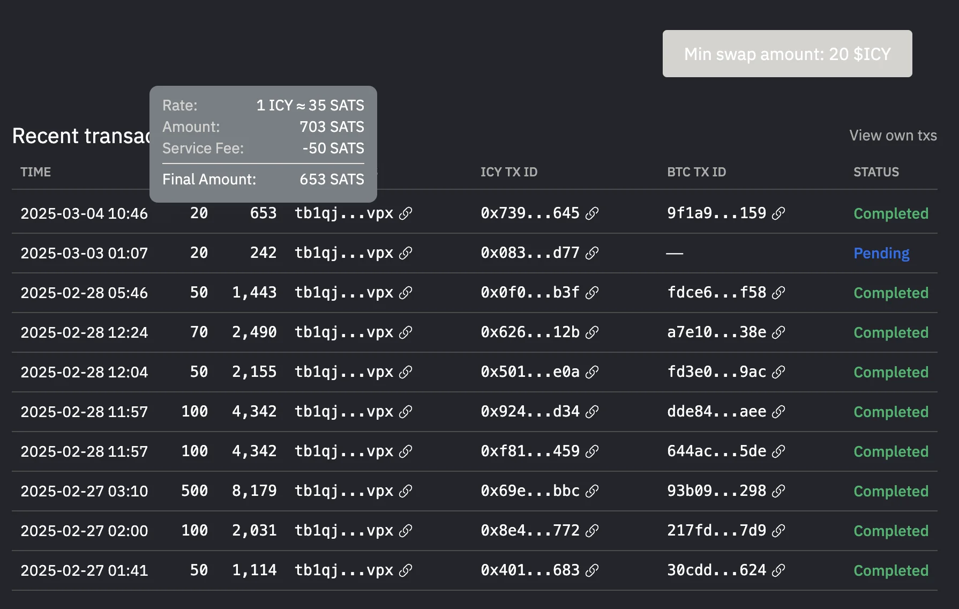Click the amount 1,114
Viewport: 959px width, 609px height.
coord(254,570)
